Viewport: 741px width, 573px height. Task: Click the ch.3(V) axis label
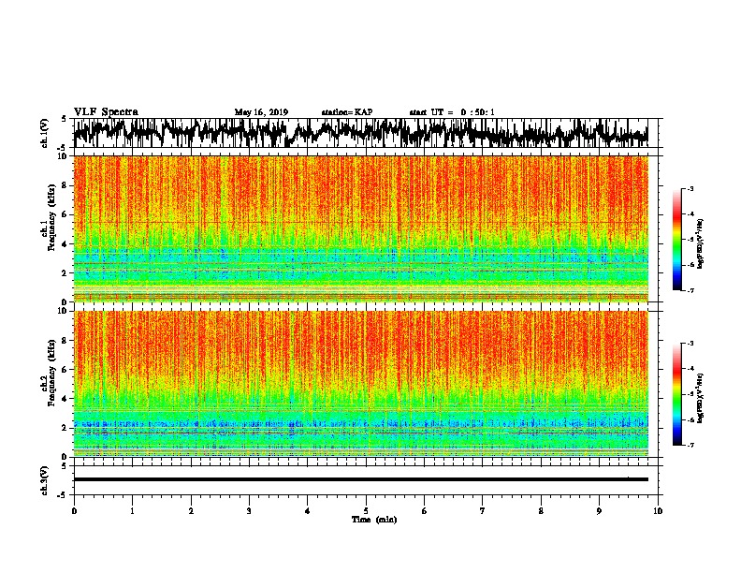tap(44, 480)
